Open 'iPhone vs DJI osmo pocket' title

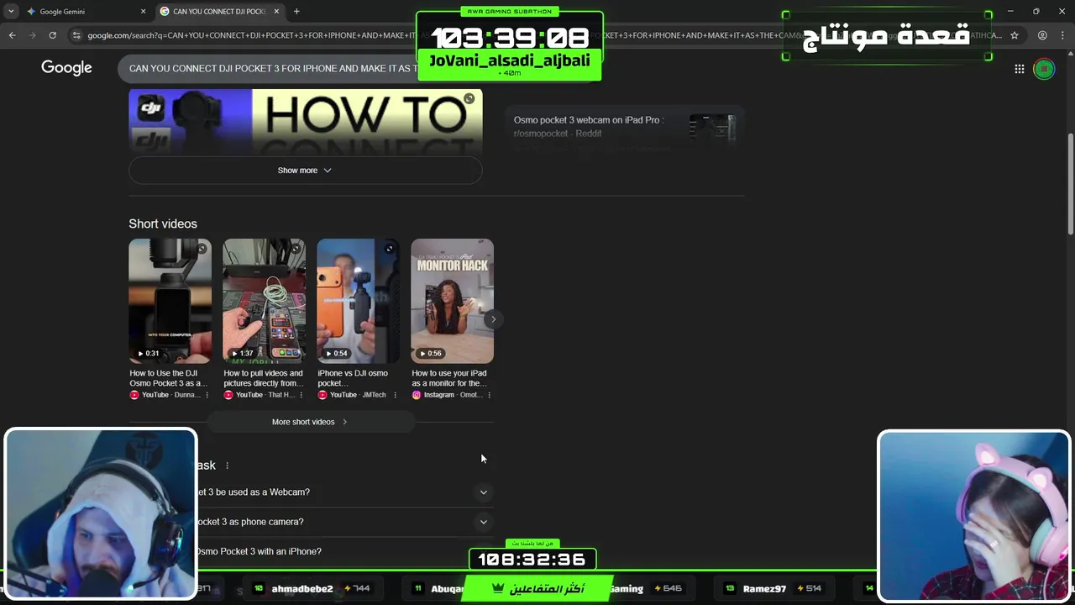[x=353, y=378]
